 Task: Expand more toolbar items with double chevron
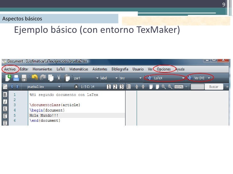pyautogui.click(x=227, y=87)
